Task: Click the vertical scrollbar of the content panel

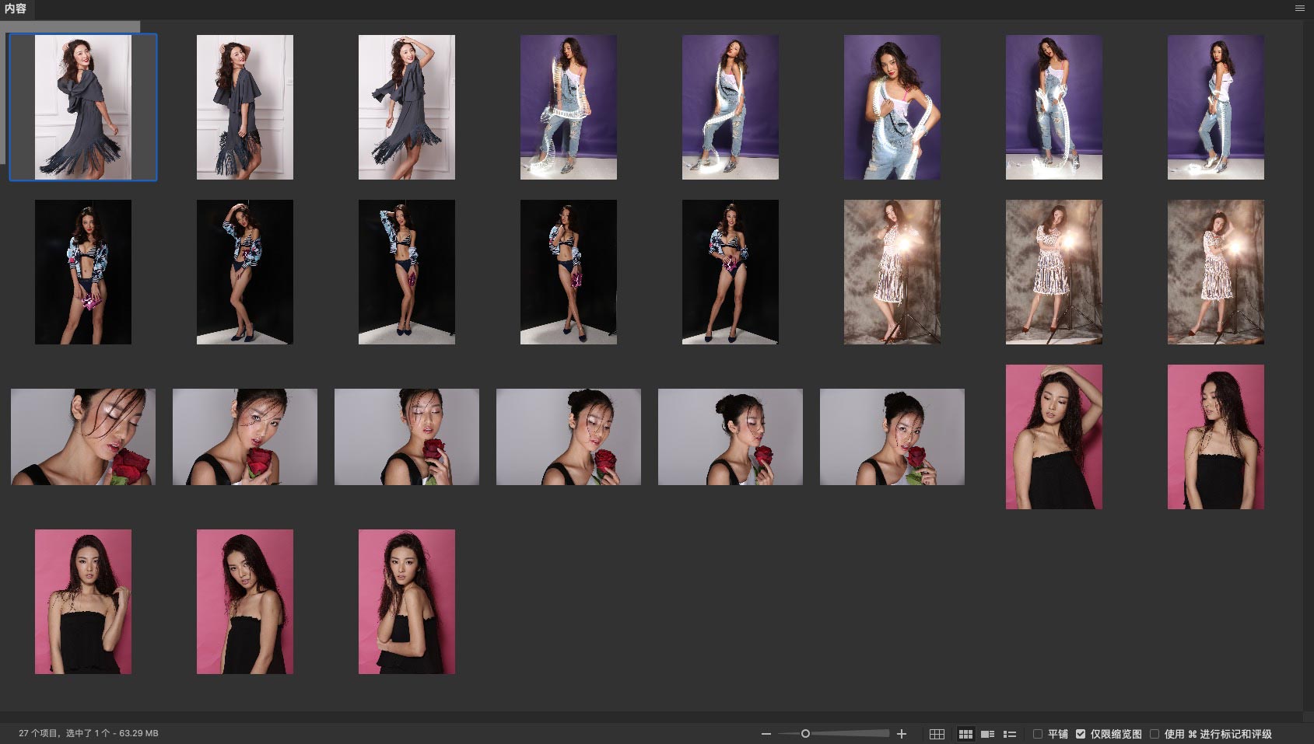Action: [1309, 365]
